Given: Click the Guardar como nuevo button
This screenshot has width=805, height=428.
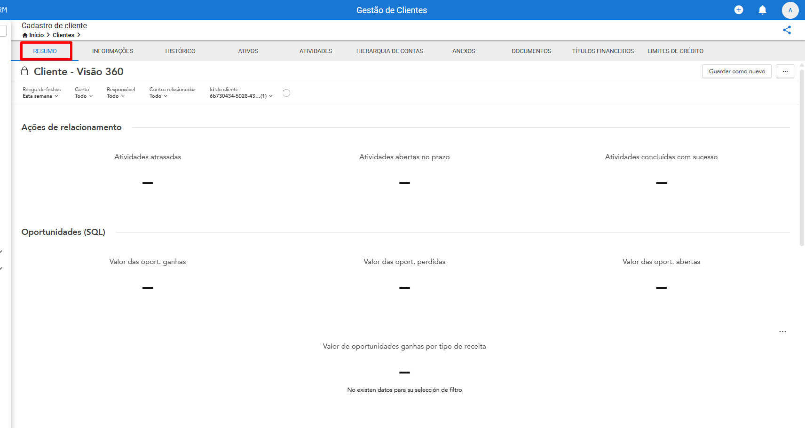Looking at the screenshot, I should tap(737, 71).
